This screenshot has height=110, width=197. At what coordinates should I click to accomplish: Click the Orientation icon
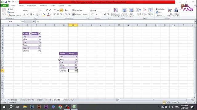(66, 10)
